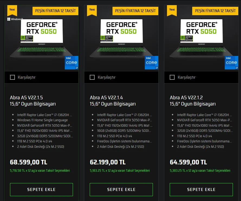The image size is (241, 201).
Task: Click 2 Adet Disk Desteği on V22.1.5 card
Action: pos(41,146)
